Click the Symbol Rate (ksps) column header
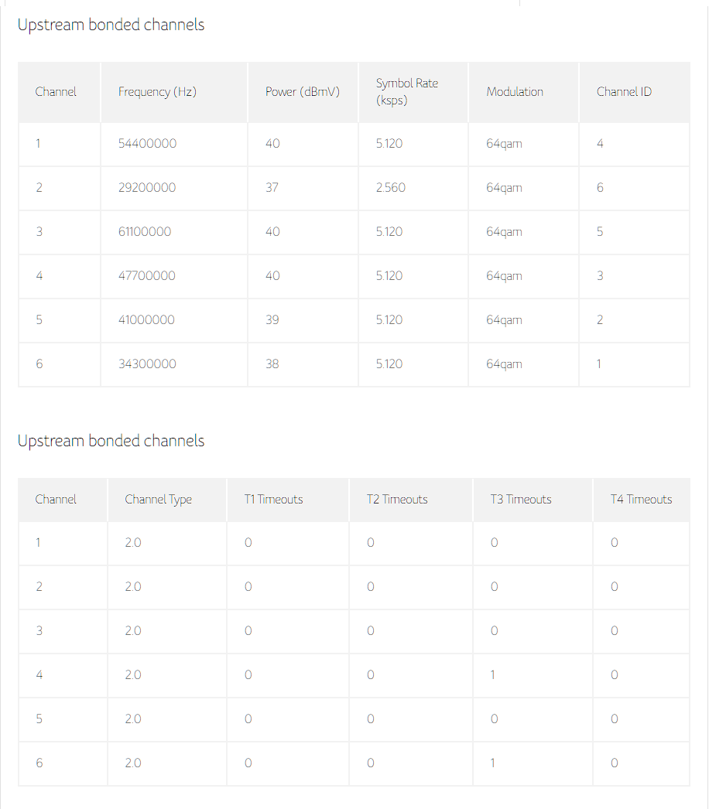The height and width of the screenshot is (809, 709). [406, 92]
